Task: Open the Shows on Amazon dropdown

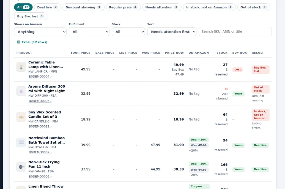Action: point(40,32)
